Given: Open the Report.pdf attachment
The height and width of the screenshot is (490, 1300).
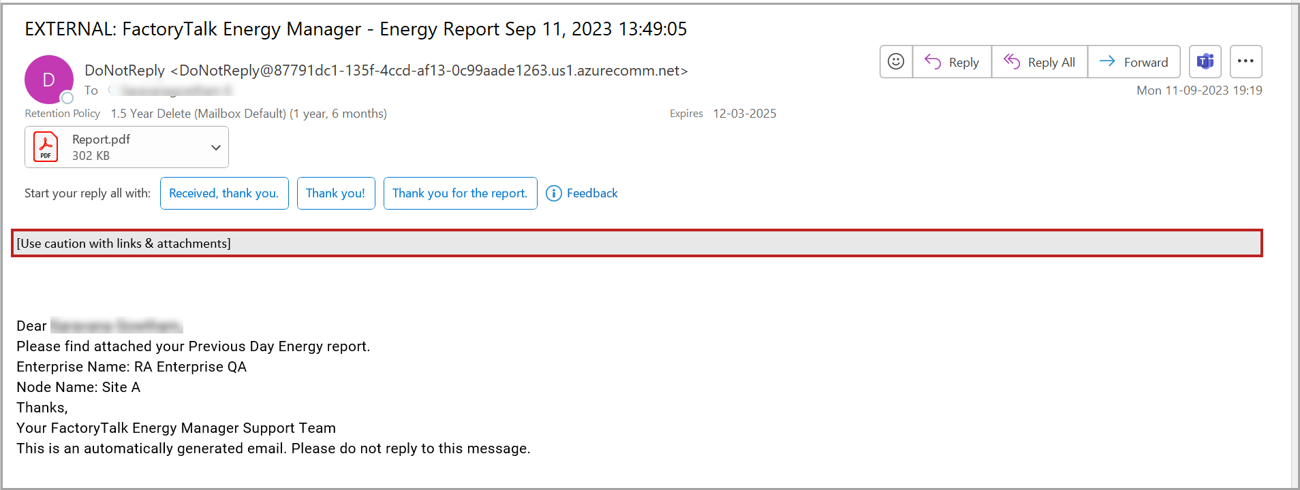Looking at the screenshot, I should click(x=101, y=147).
